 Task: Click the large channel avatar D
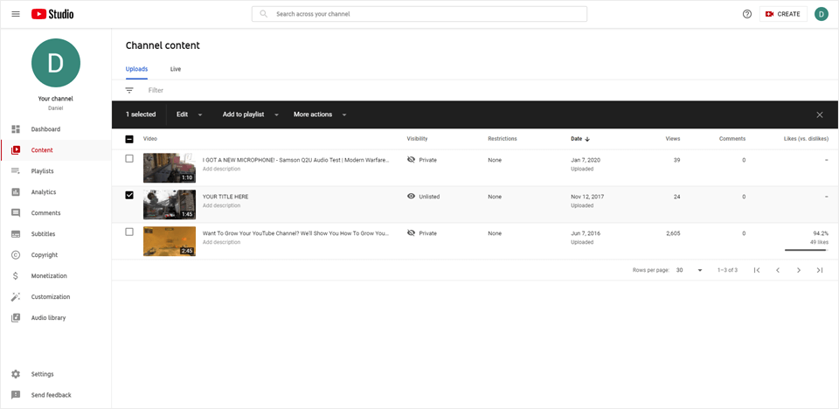tap(56, 63)
